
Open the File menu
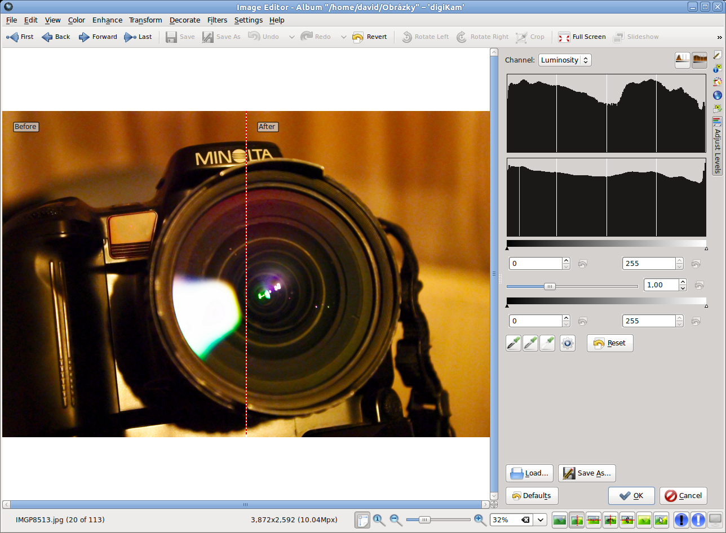(x=11, y=20)
